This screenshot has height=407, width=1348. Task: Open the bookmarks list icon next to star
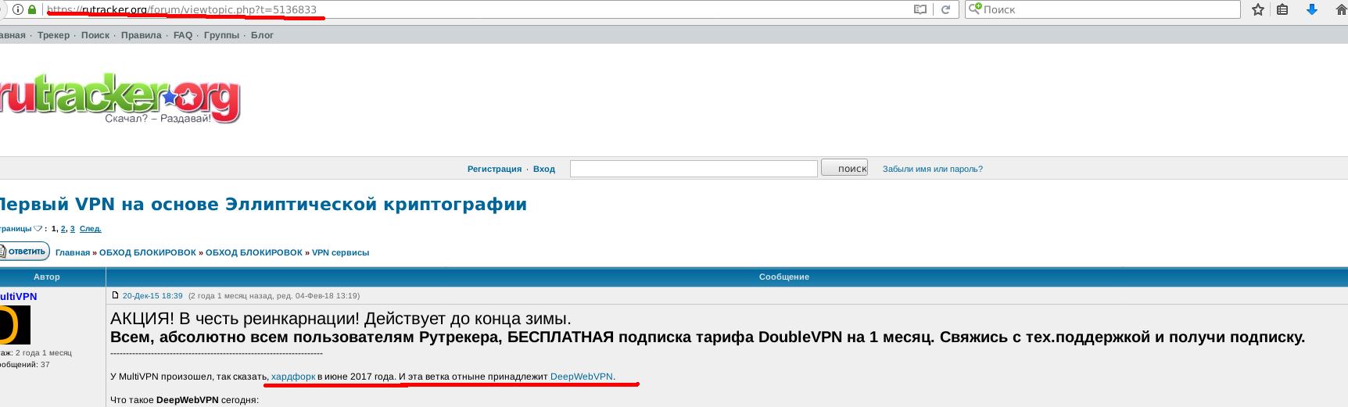tap(1282, 10)
